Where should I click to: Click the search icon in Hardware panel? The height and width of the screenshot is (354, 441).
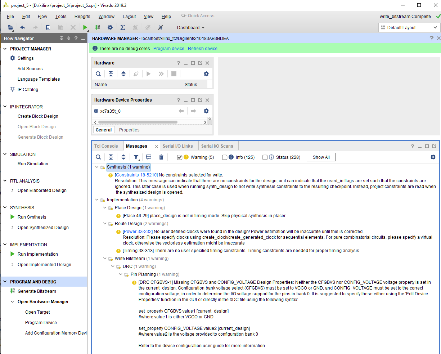tap(98, 74)
